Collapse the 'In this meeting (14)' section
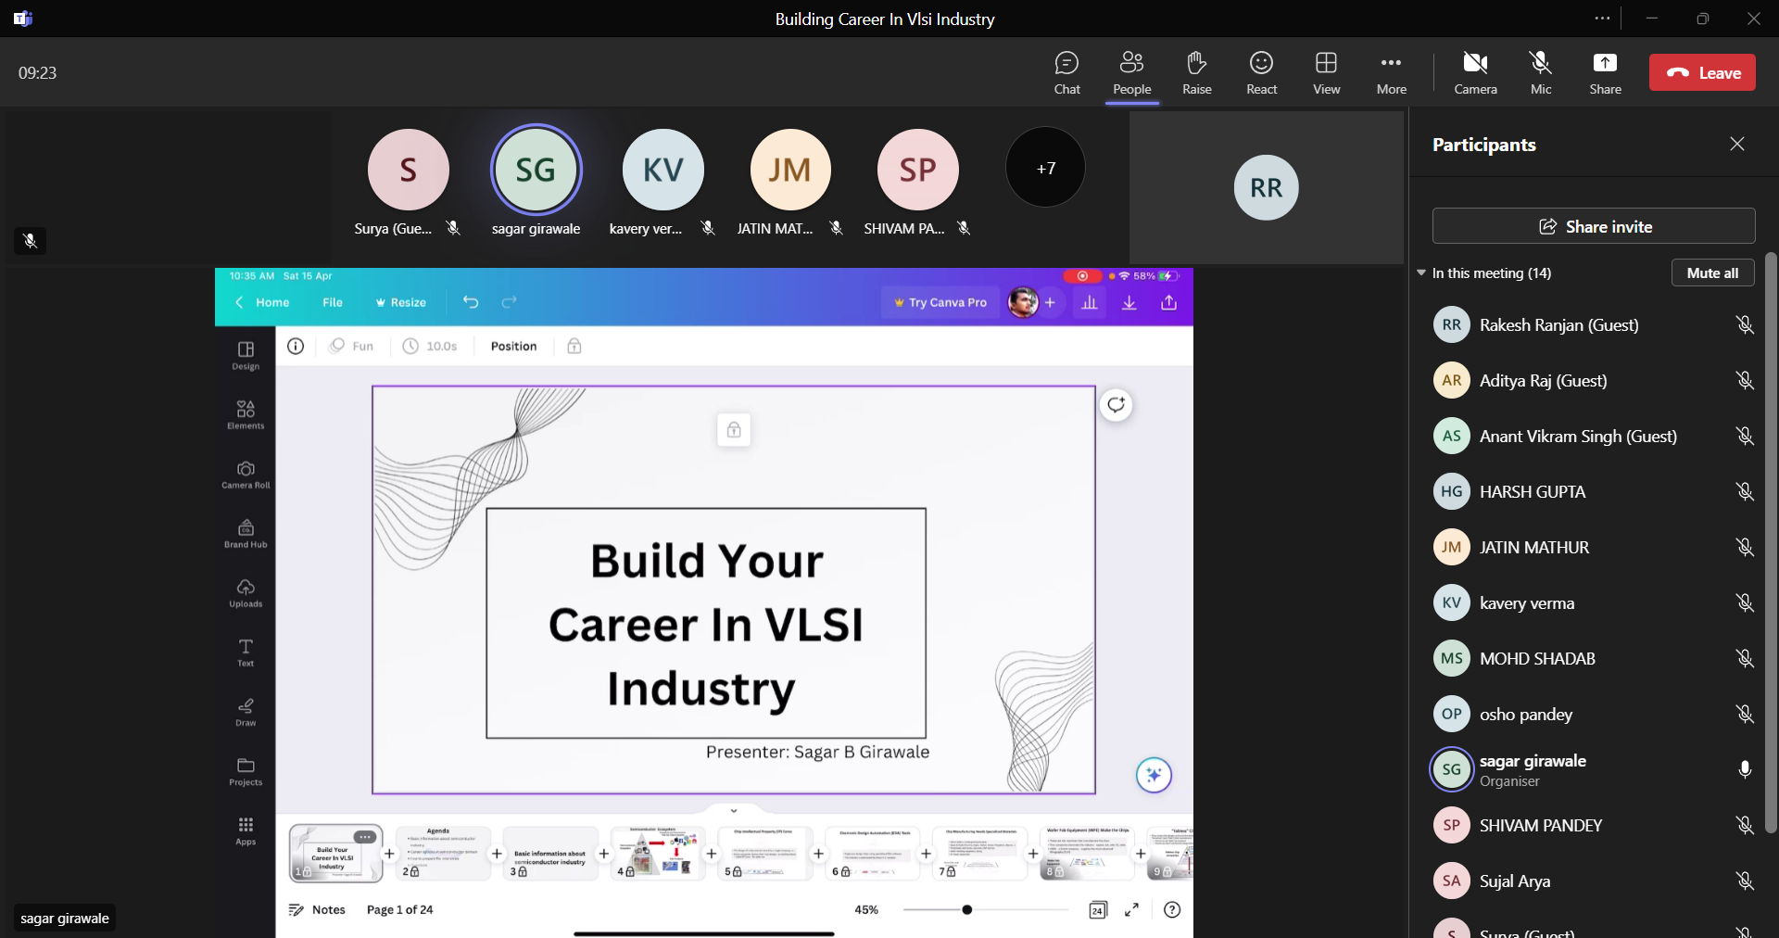Image resolution: width=1779 pixels, height=938 pixels. click(x=1421, y=273)
